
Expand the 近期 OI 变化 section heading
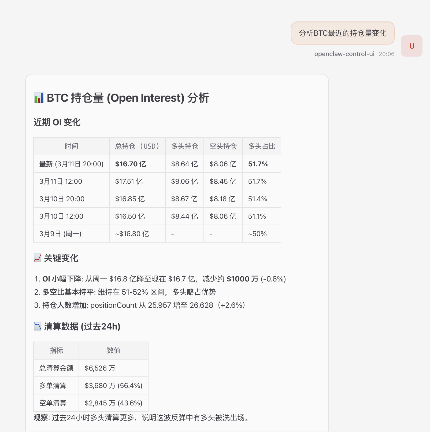57,122
